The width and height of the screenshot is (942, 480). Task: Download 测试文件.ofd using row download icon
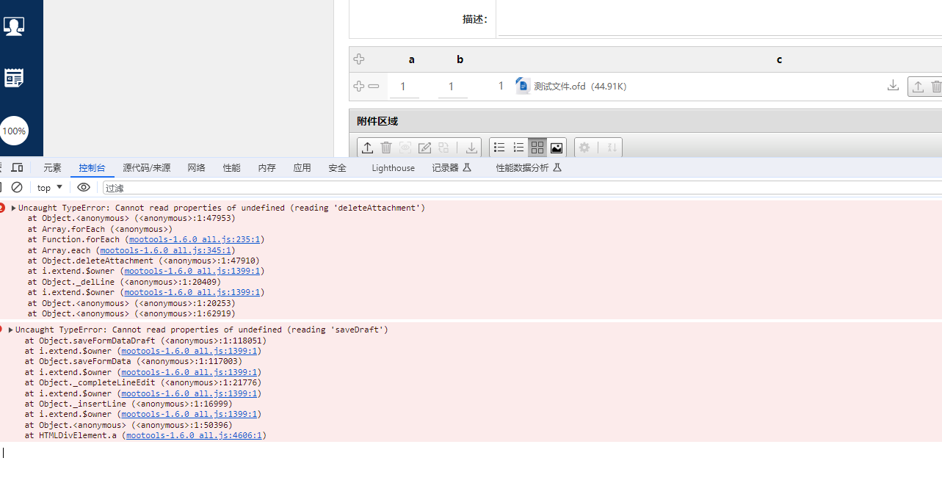pyautogui.click(x=893, y=86)
